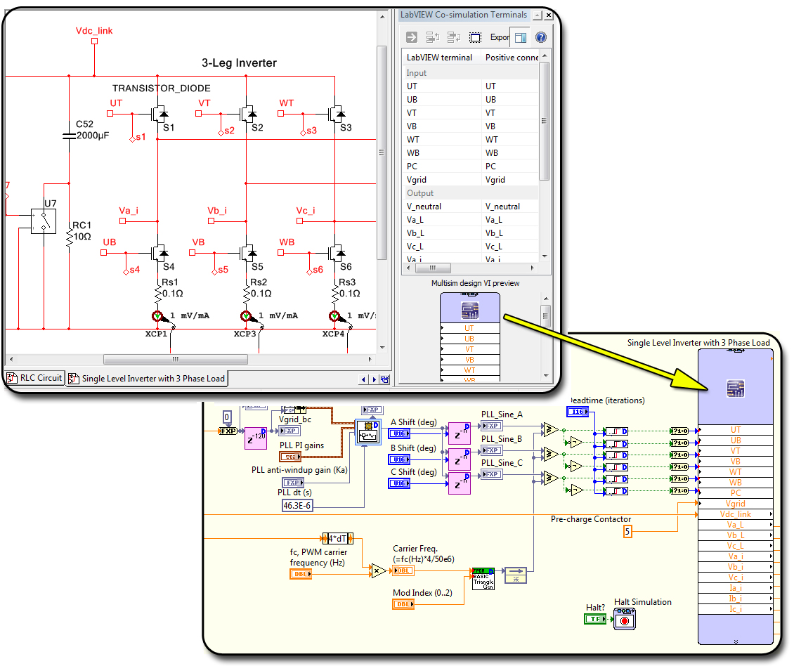This screenshot has width=794, height=666.
Task: Select the S1 transistor diode symbol
Action: [x=158, y=113]
